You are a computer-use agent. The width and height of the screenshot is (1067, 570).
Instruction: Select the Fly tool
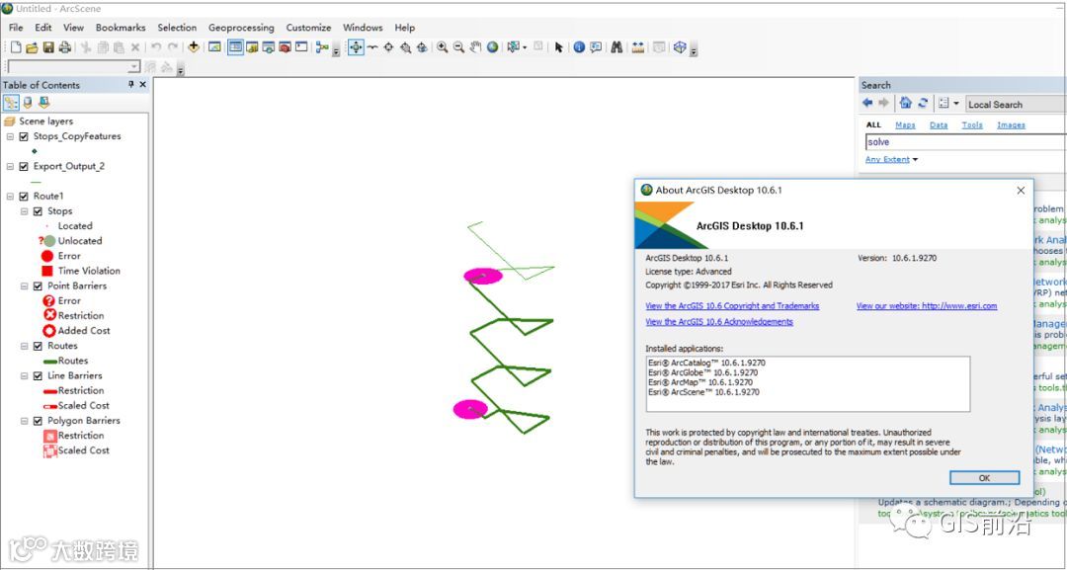[372, 47]
